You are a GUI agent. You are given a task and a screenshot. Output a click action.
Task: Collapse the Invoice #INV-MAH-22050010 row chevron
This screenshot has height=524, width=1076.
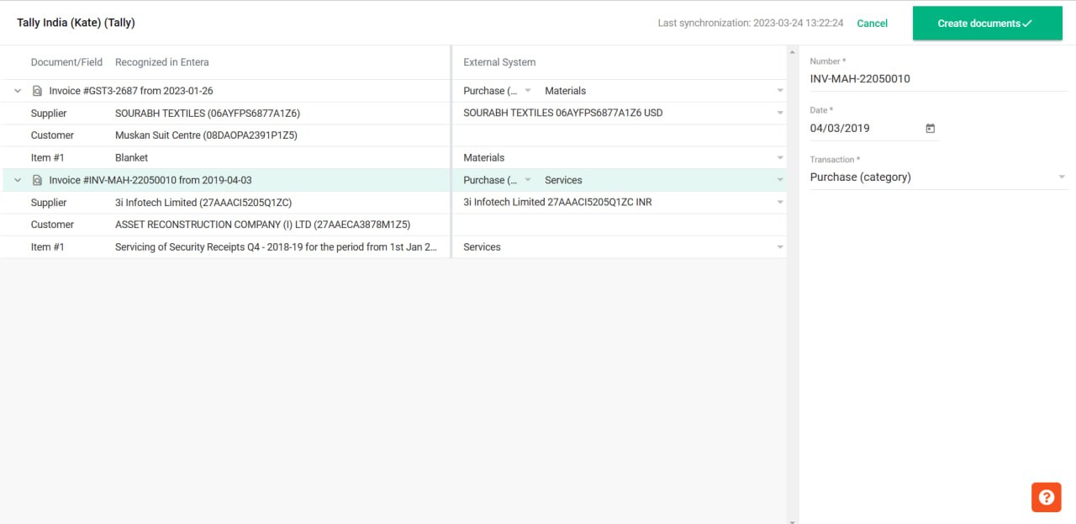[18, 180]
